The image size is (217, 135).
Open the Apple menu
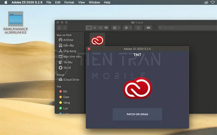(x=6, y=2)
